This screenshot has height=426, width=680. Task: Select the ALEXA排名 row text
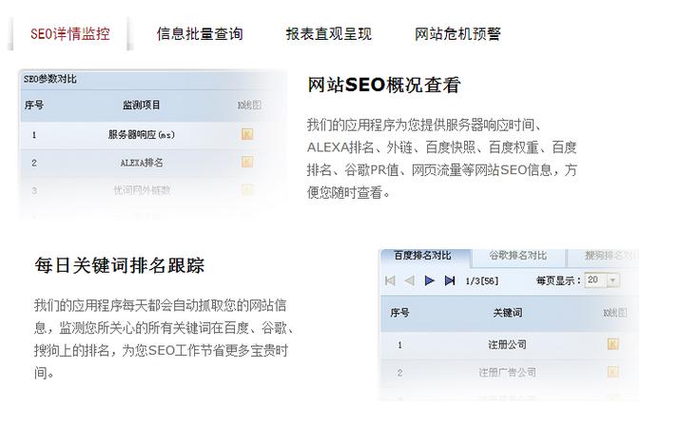click(x=142, y=163)
